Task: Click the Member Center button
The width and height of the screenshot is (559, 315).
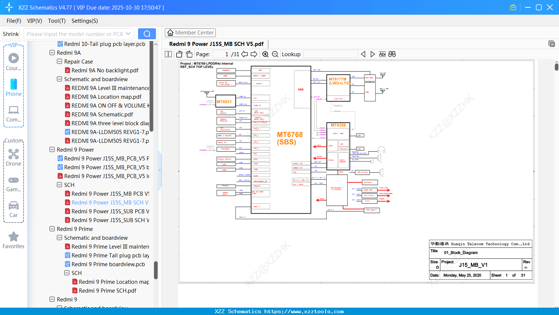Action: (x=190, y=33)
